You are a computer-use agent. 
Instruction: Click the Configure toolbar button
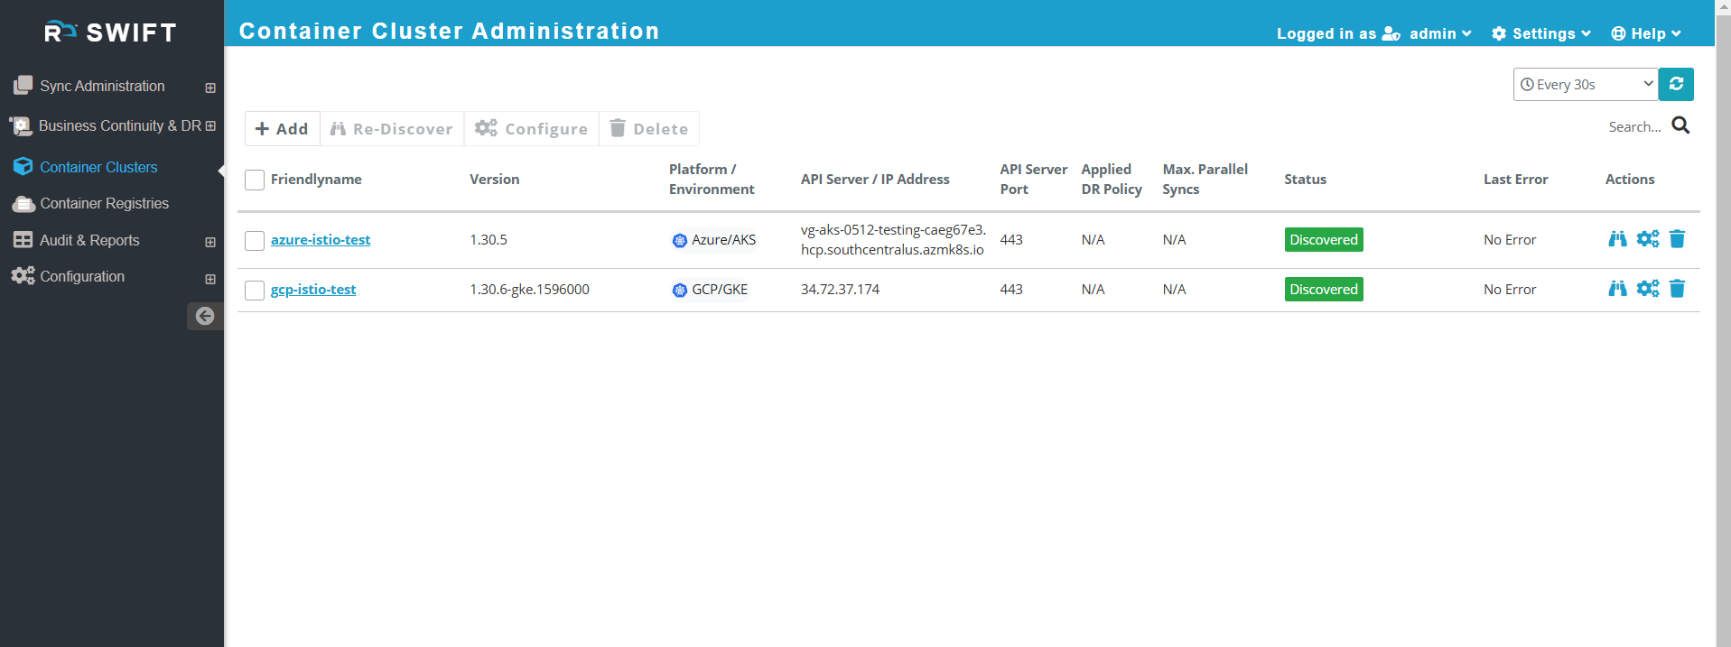click(x=532, y=128)
